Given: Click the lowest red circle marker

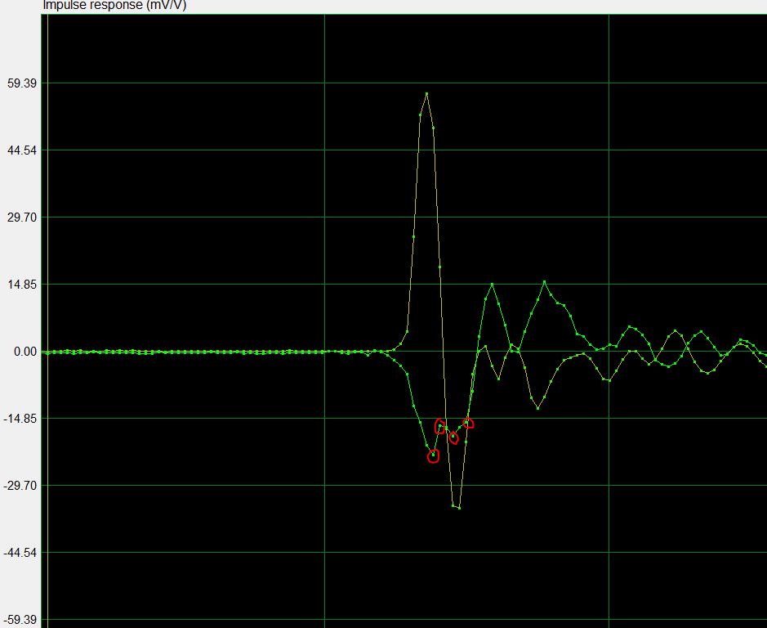Looking at the screenshot, I should point(433,456).
